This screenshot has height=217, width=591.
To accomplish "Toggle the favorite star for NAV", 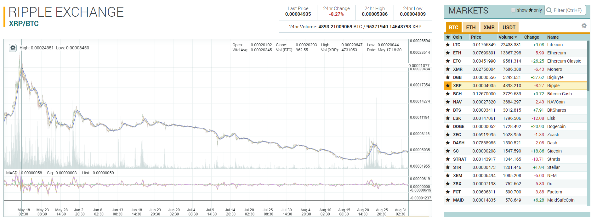I will point(448,102).
